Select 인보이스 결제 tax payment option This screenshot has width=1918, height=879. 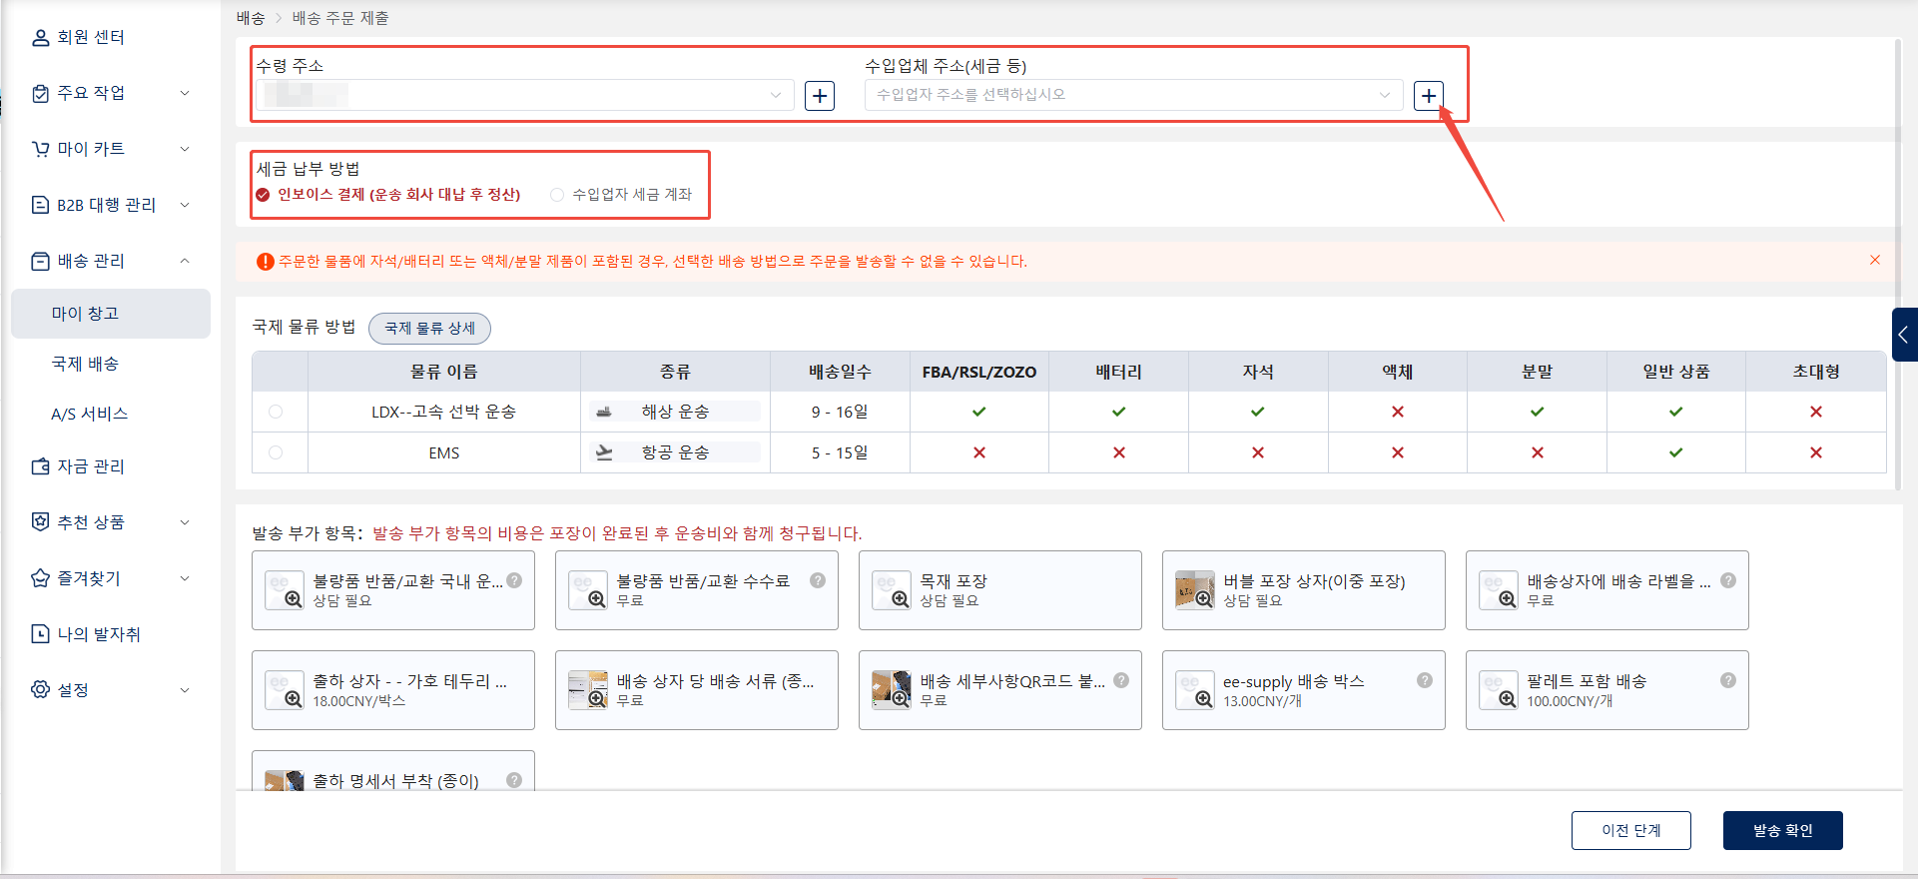388,195
